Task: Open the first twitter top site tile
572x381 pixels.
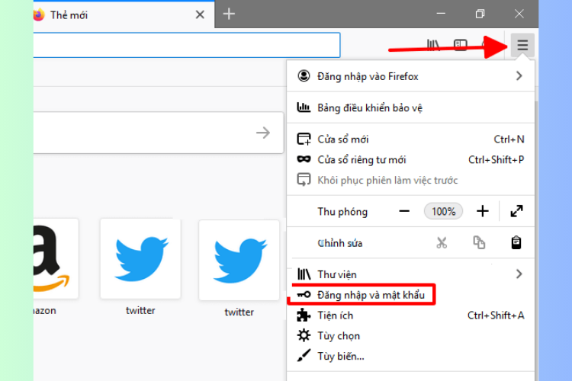Action: click(x=140, y=259)
